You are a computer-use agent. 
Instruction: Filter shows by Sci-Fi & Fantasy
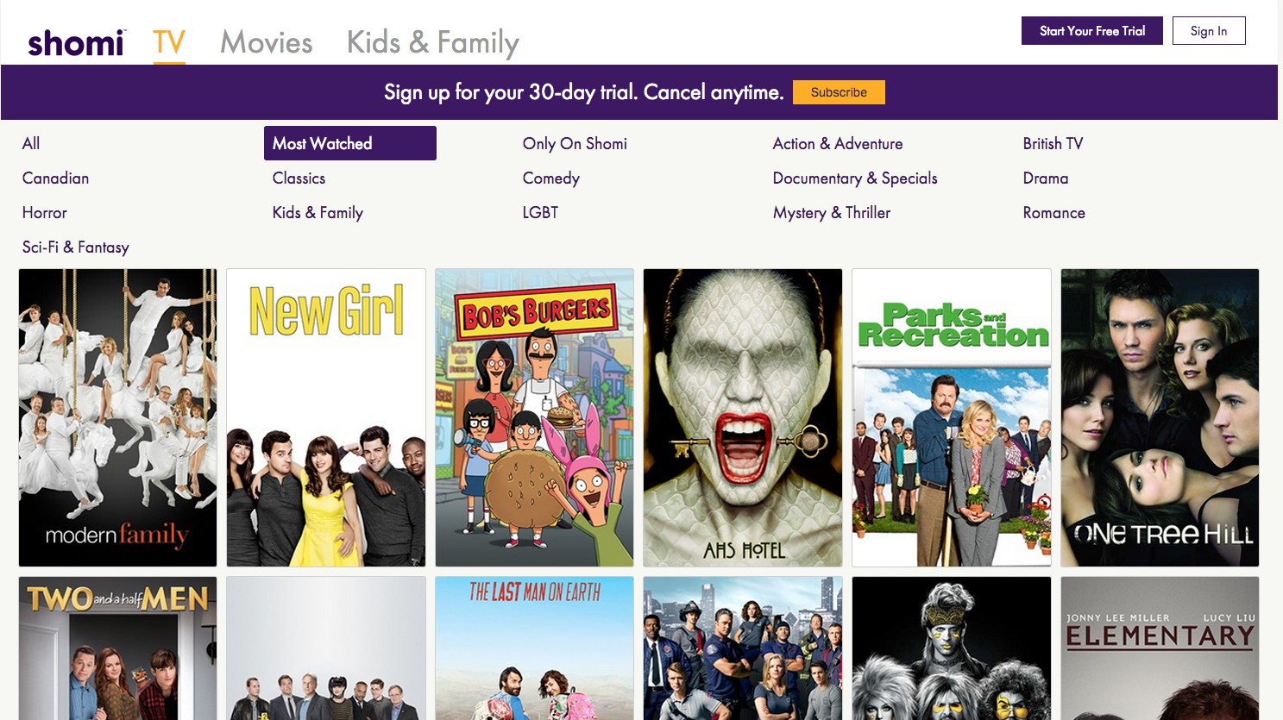[x=76, y=247]
